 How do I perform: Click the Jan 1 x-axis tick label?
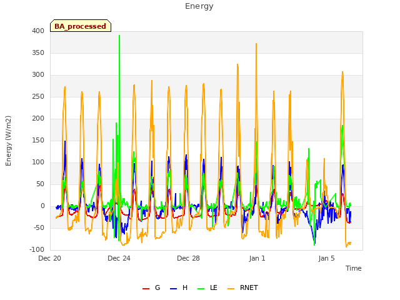pos(257,258)
